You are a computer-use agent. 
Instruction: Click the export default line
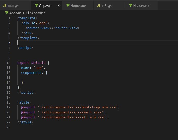point(33,63)
